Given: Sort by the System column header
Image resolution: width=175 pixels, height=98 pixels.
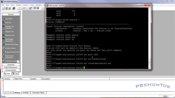Looking at the screenshot, I should 36,79.
